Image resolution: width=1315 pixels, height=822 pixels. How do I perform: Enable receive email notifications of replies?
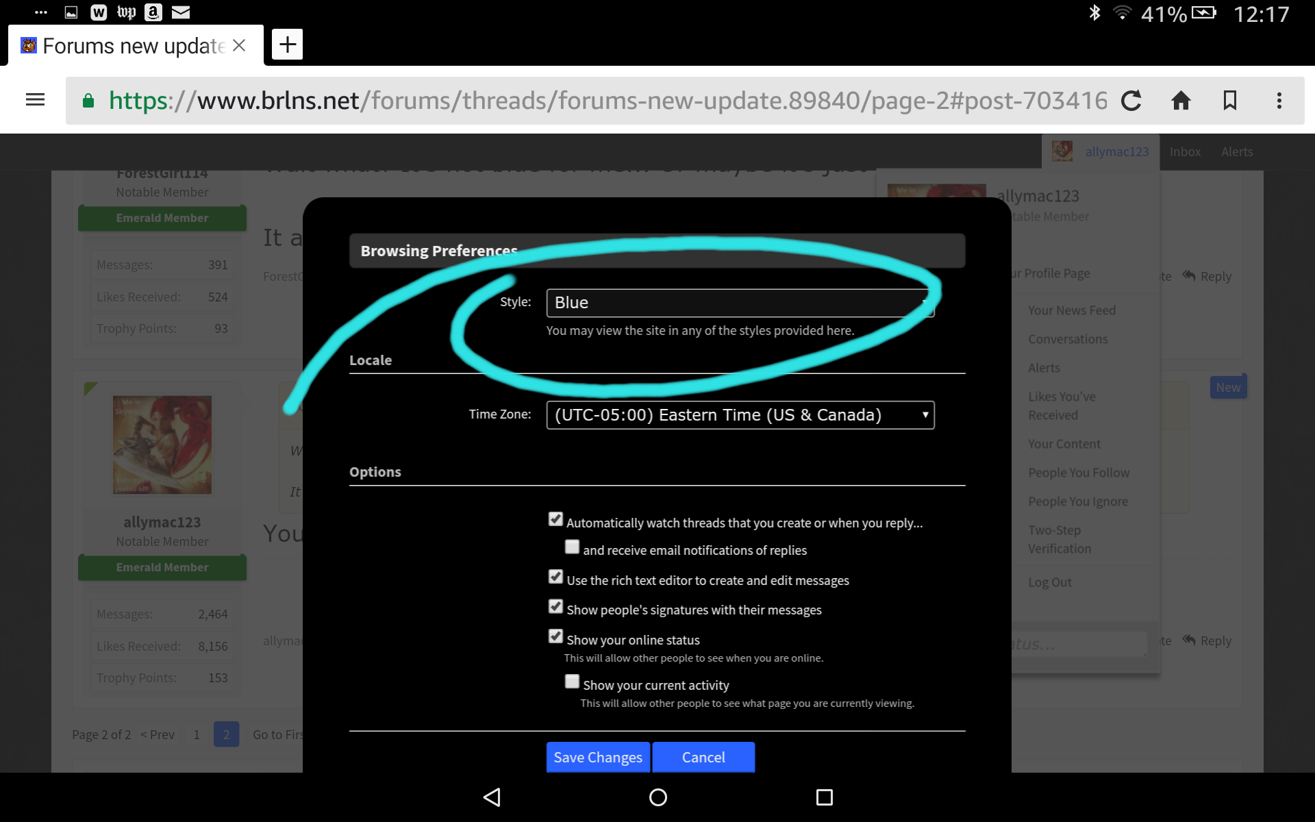click(572, 547)
